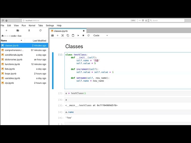Click the browser address bar localhost URL
Screen dimensions: 191x143
(x=76, y=21)
